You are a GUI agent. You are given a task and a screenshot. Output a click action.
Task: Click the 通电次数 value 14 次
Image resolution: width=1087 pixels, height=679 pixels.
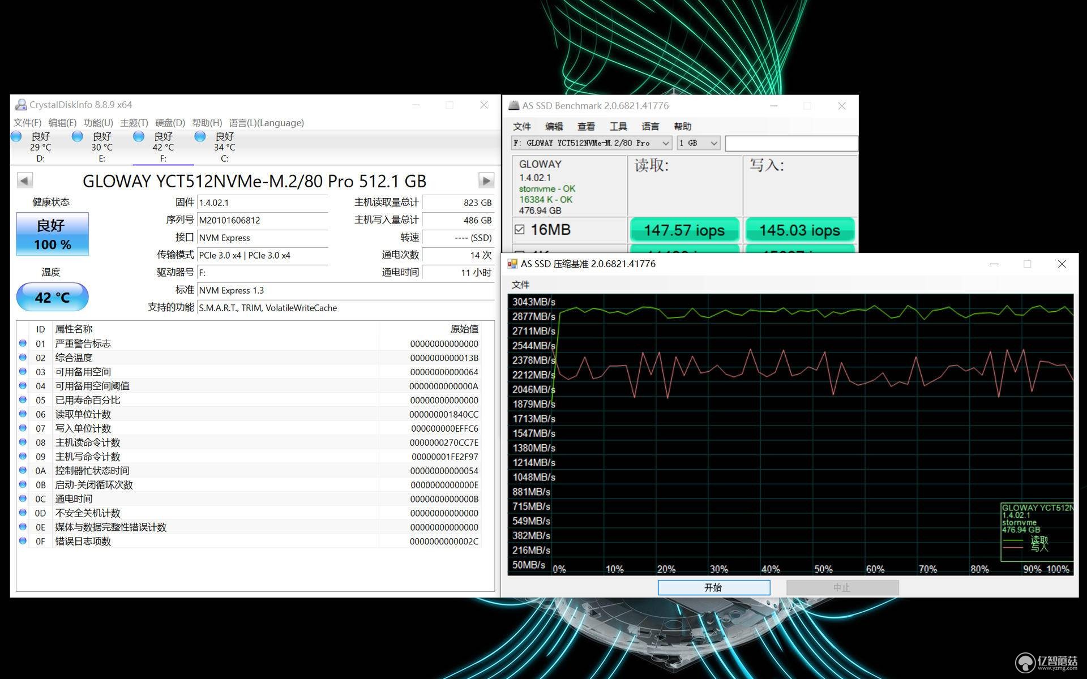[x=459, y=255]
